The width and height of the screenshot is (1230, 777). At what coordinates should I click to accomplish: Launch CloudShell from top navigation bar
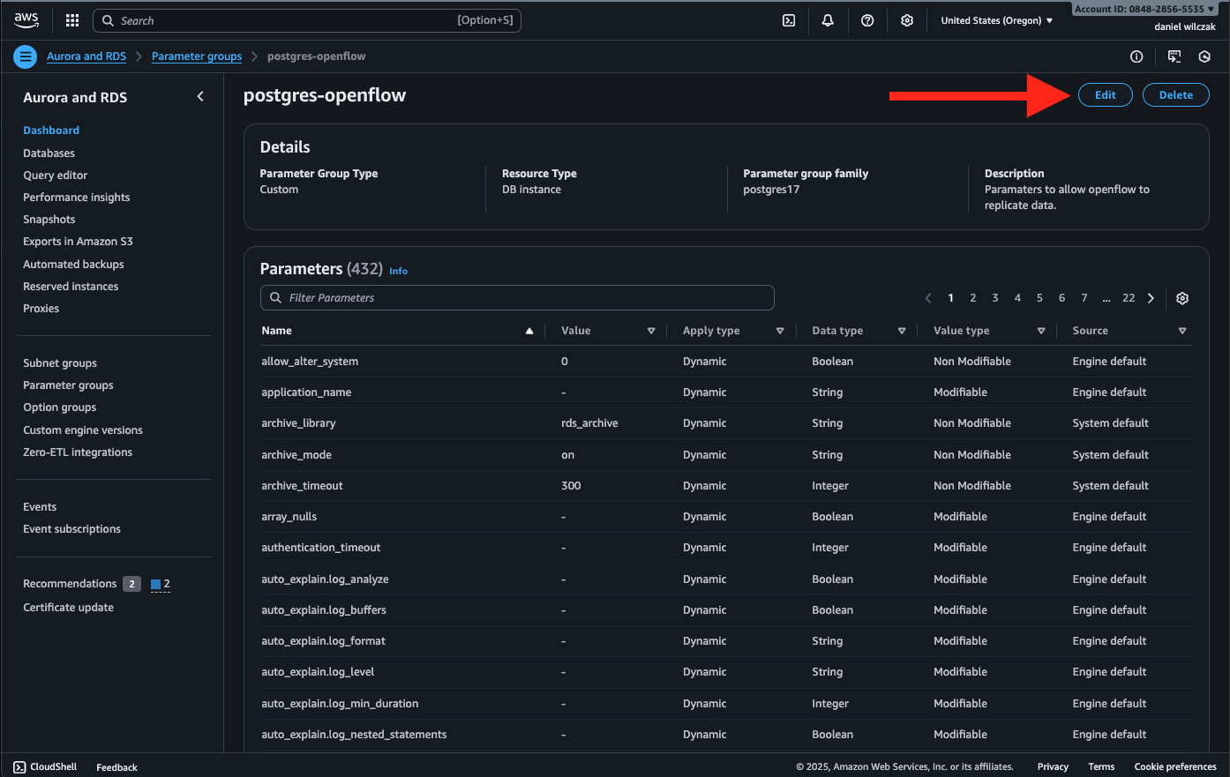click(789, 20)
